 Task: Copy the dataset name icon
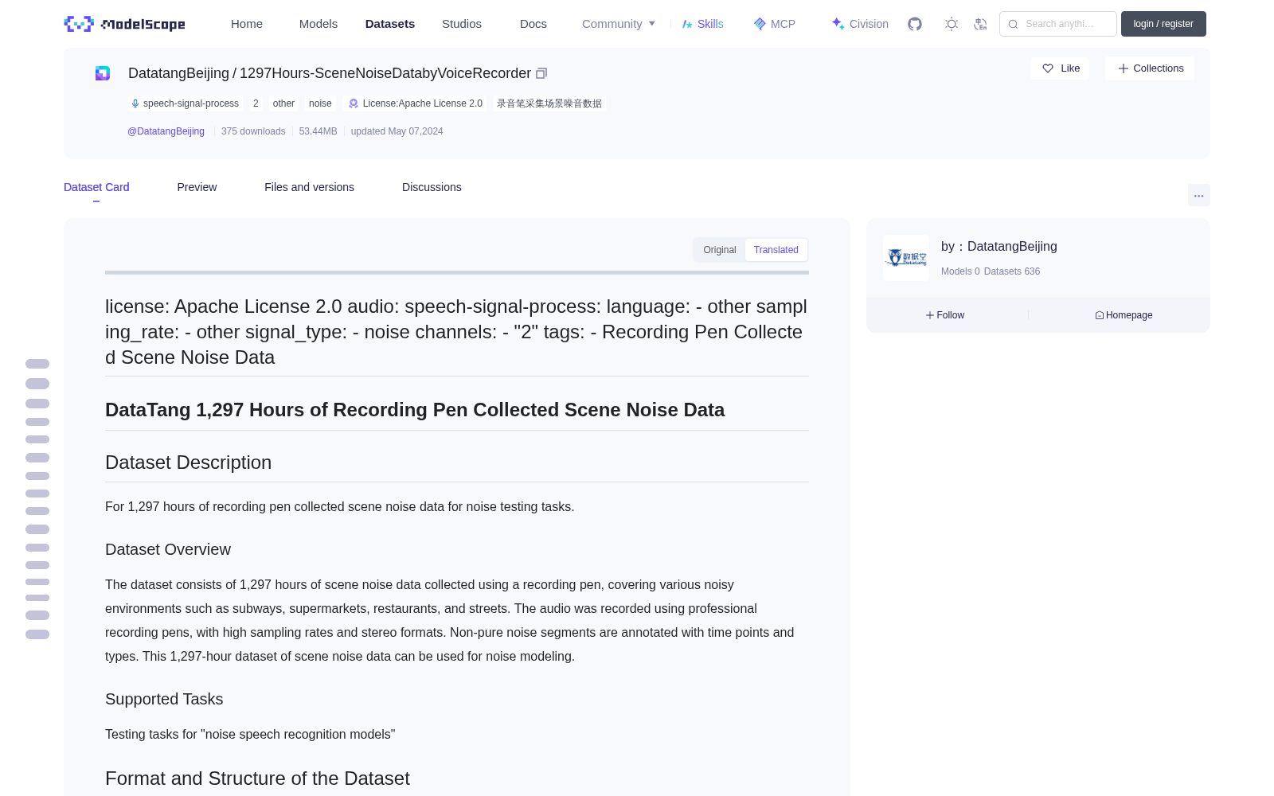coord(541,73)
